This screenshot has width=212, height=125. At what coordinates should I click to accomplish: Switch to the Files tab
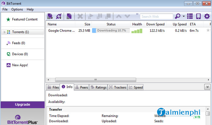(x=53, y=87)
